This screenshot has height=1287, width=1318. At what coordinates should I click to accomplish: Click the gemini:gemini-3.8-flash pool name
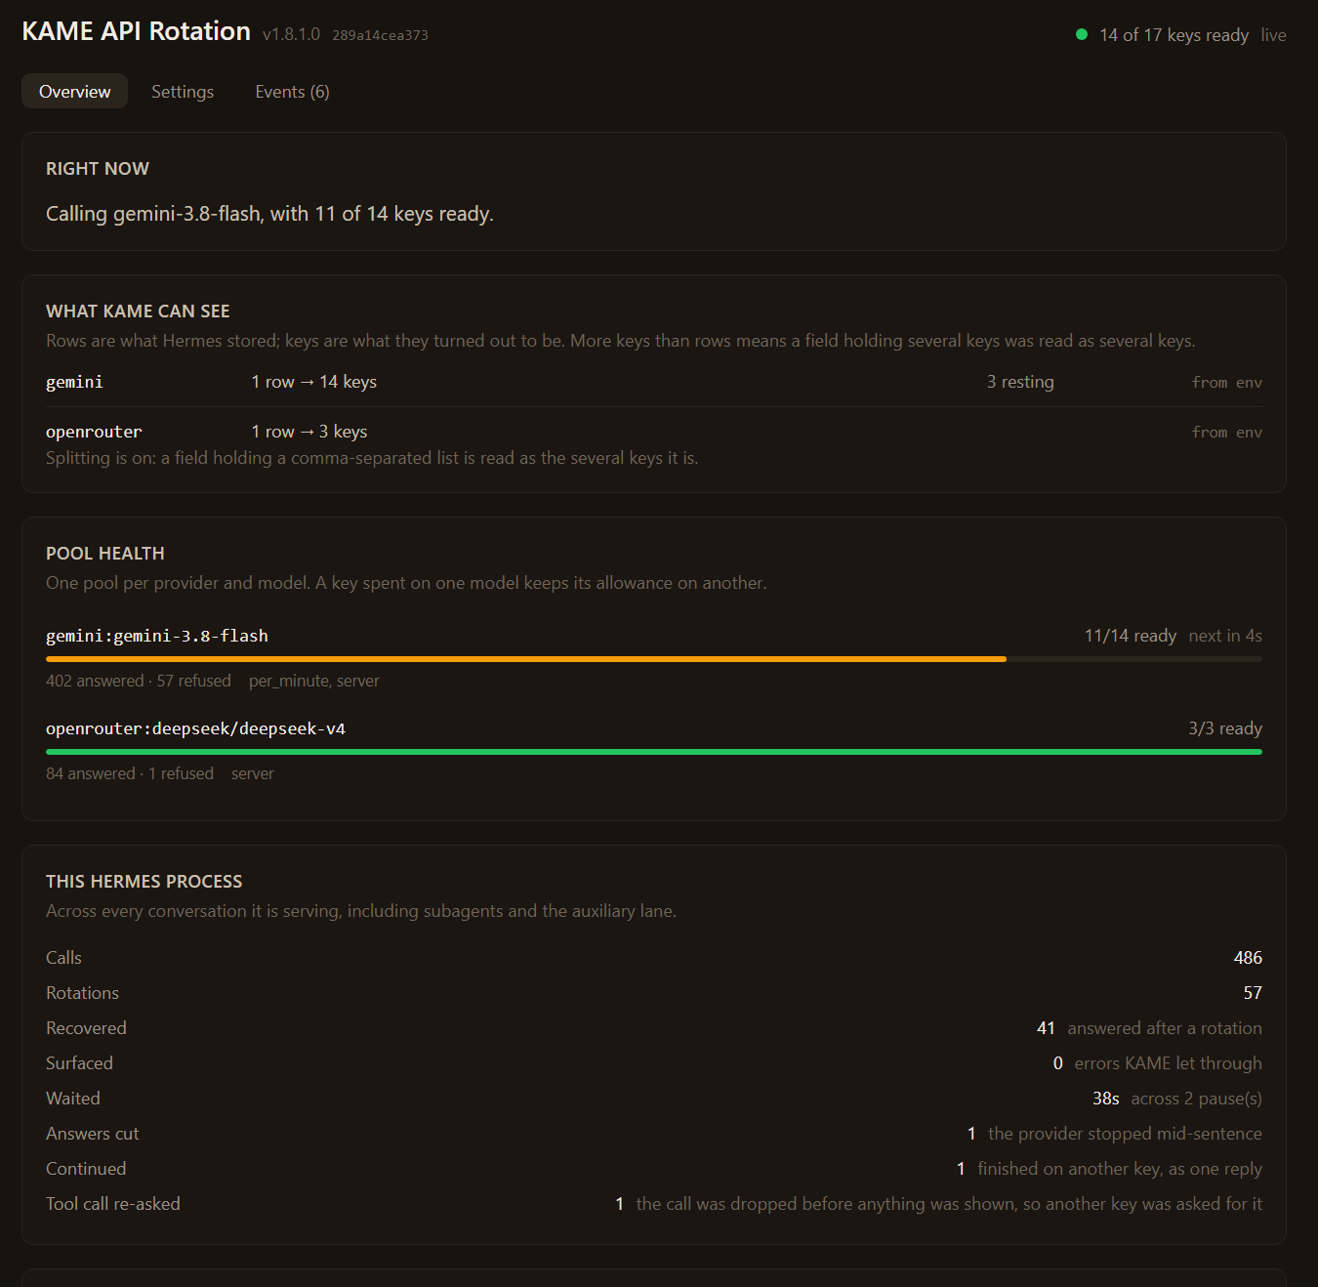(x=157, y=636)
